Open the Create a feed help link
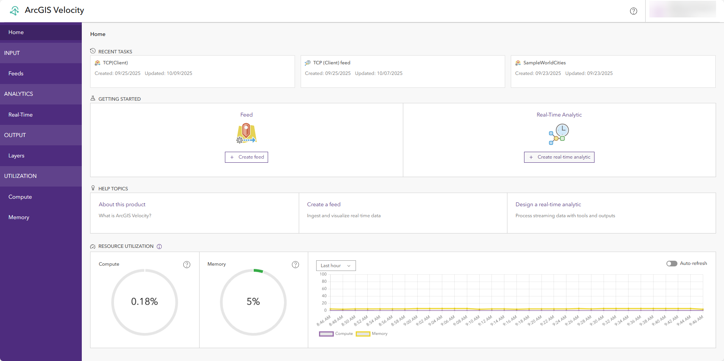Screen dimensions: 724x361 (x=324, y=204)
